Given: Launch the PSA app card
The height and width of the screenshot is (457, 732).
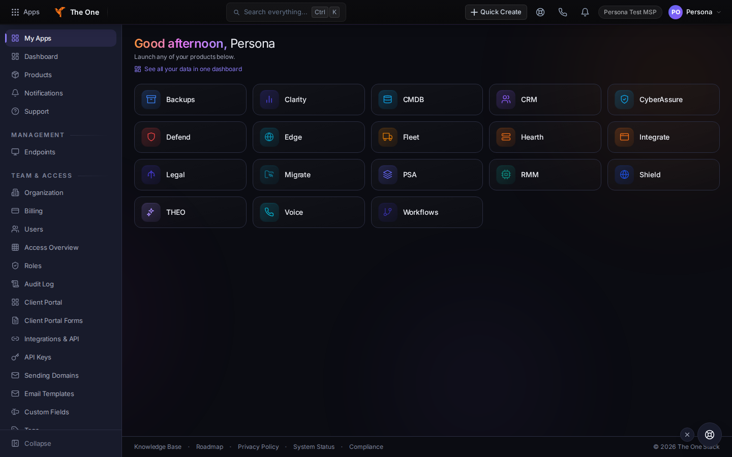Looking at the screenshot, I should (x=427, y=175).
